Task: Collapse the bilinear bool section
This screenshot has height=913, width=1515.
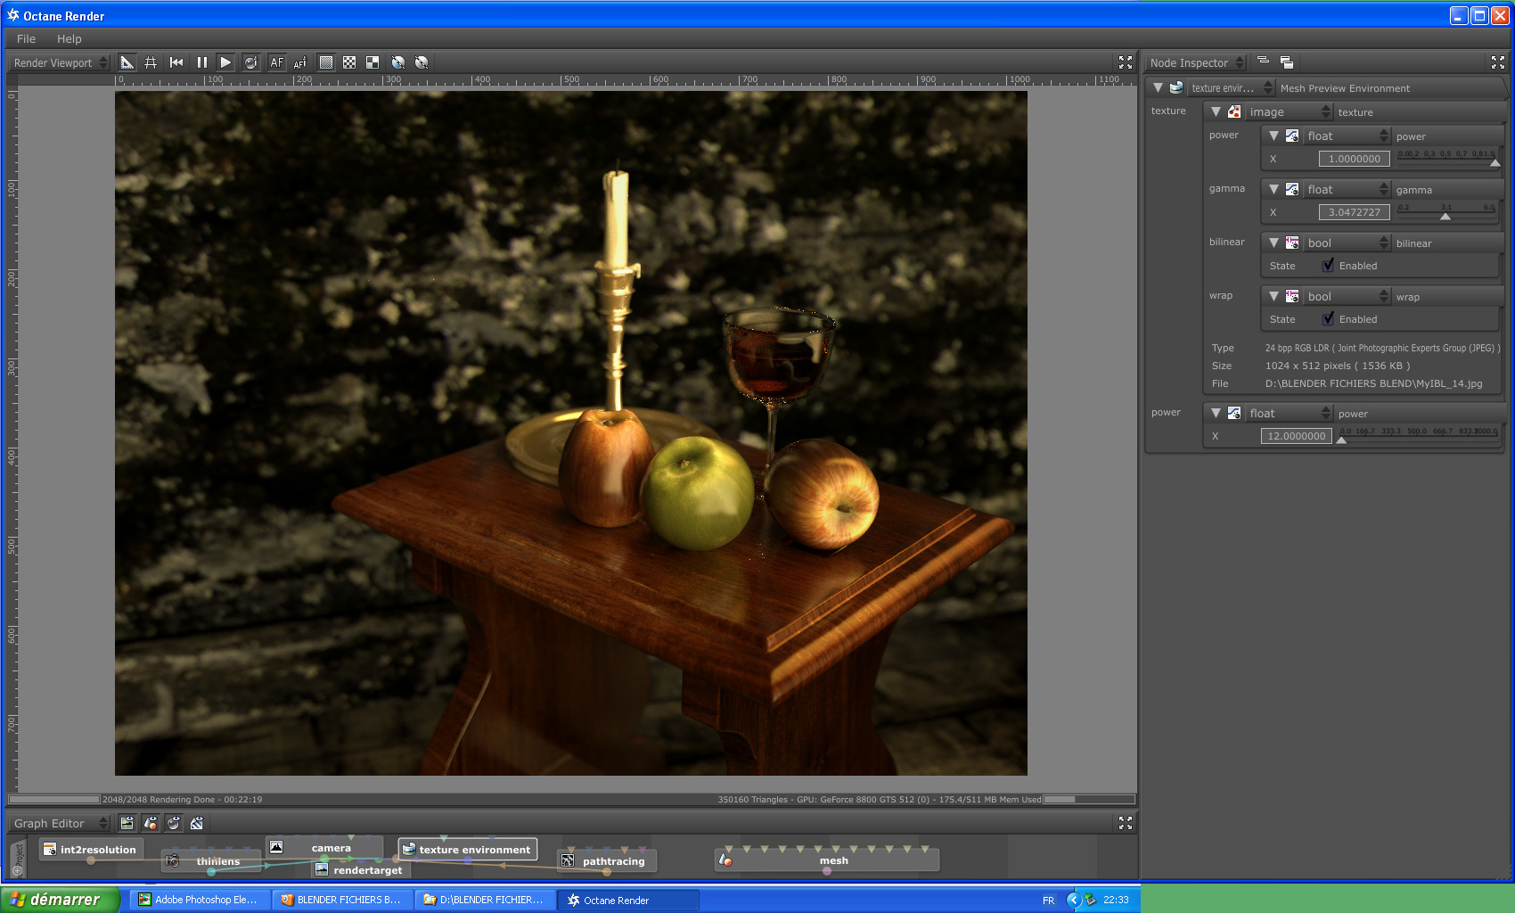Action: tap(1273, 243)
